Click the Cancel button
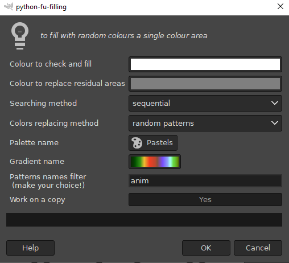The width and height of the screenshot is (289, 263). (x=258, y=248)
